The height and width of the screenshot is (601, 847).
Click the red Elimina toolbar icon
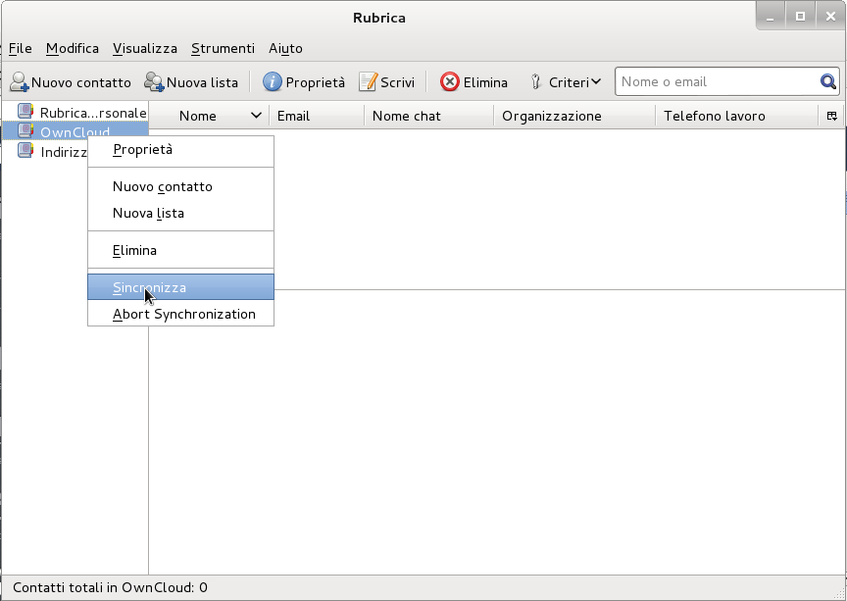[x=450, y=82]
